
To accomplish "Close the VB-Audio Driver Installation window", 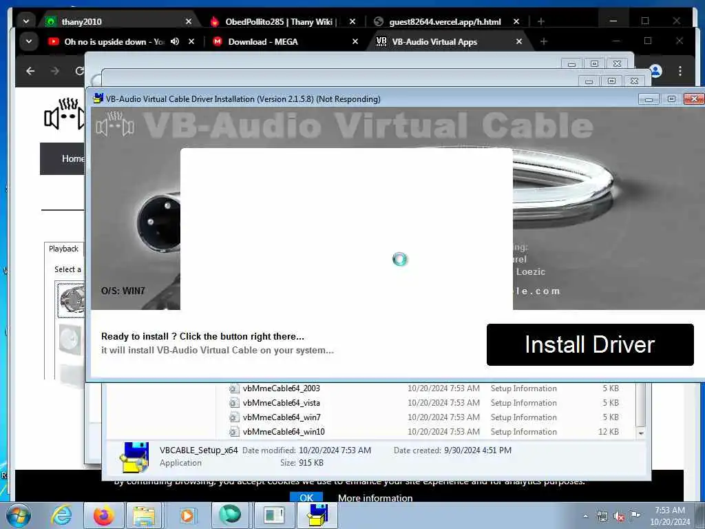I will click(694, 98).
